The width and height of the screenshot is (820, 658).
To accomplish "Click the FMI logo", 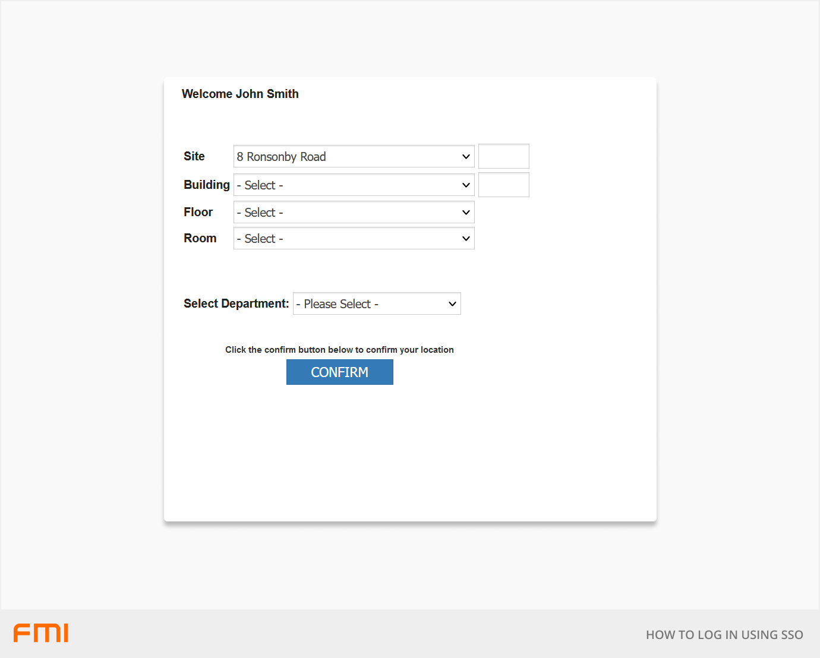I will click(x=40, y=633).
